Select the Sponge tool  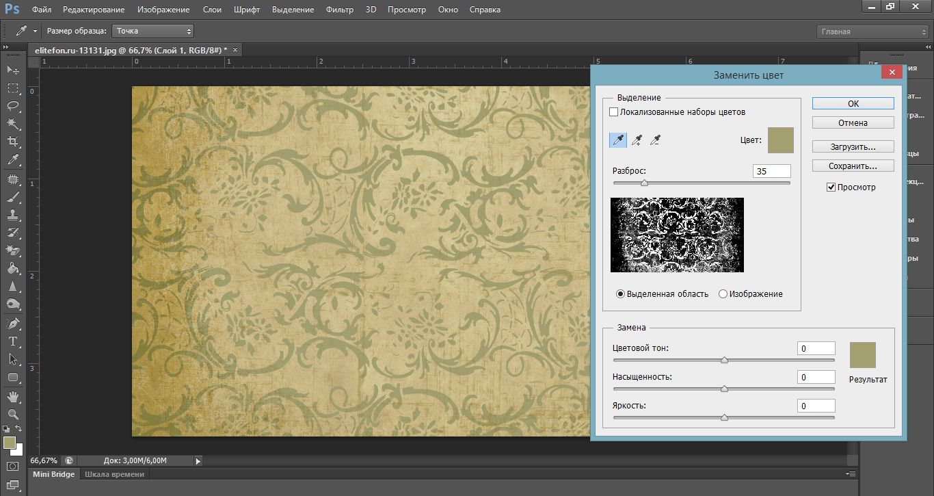pyautogui.click(x=13, y=304)
